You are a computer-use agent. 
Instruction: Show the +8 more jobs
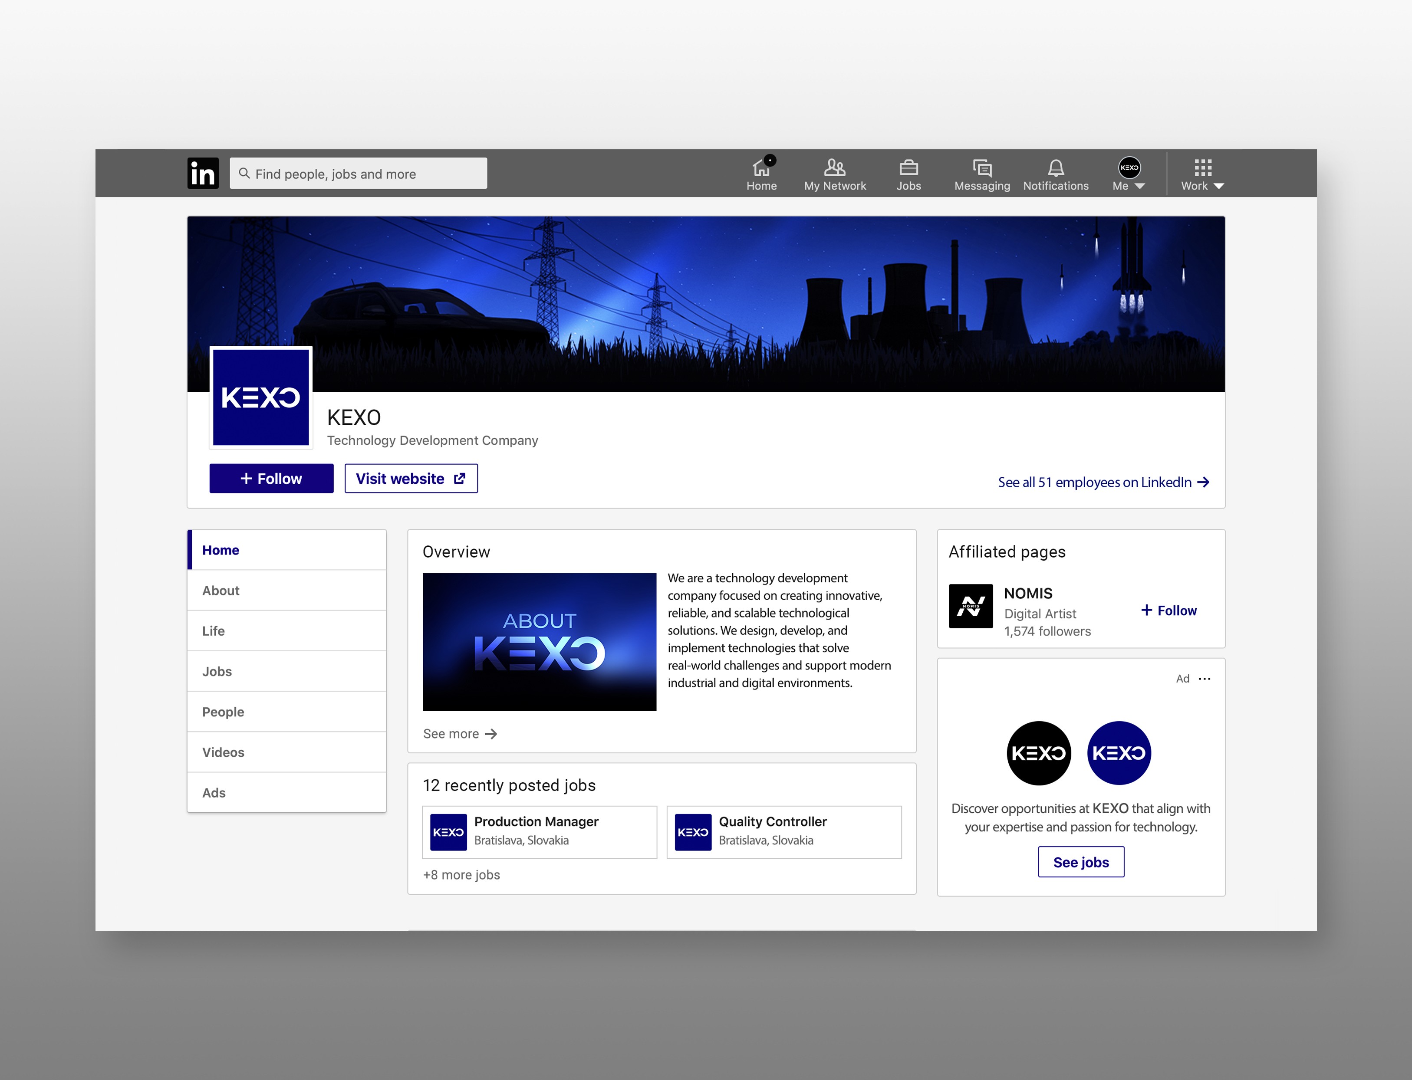[x=461, y=875]
